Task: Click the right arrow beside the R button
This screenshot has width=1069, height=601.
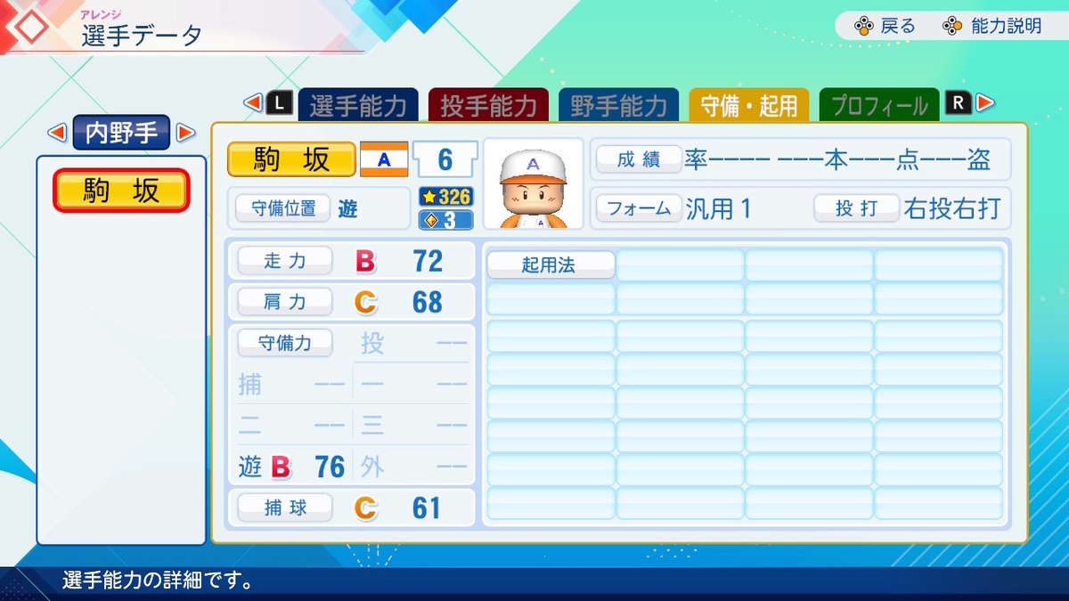Action: [984, 103]
